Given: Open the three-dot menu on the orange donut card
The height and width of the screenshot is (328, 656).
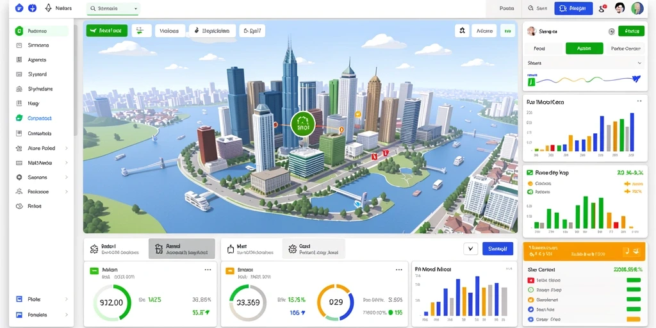Looking at the screenshot, I should (x=400, y=270).
